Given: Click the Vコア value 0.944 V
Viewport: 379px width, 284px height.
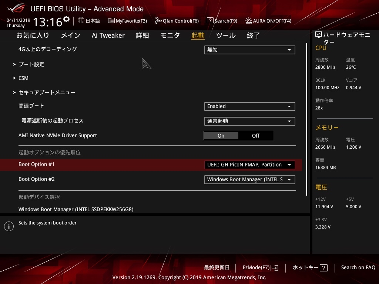Looking at the screenshot, I should pos(353,88).
